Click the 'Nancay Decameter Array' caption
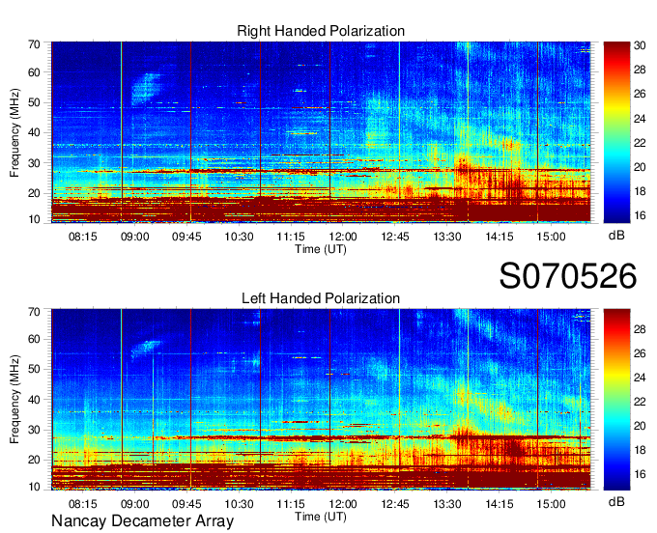Image resolution: width=657 pixels, height=533 pixels. pos(142,521)
